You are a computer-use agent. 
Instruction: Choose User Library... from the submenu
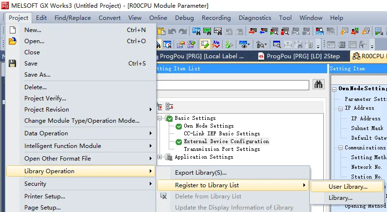pos(348,186)
